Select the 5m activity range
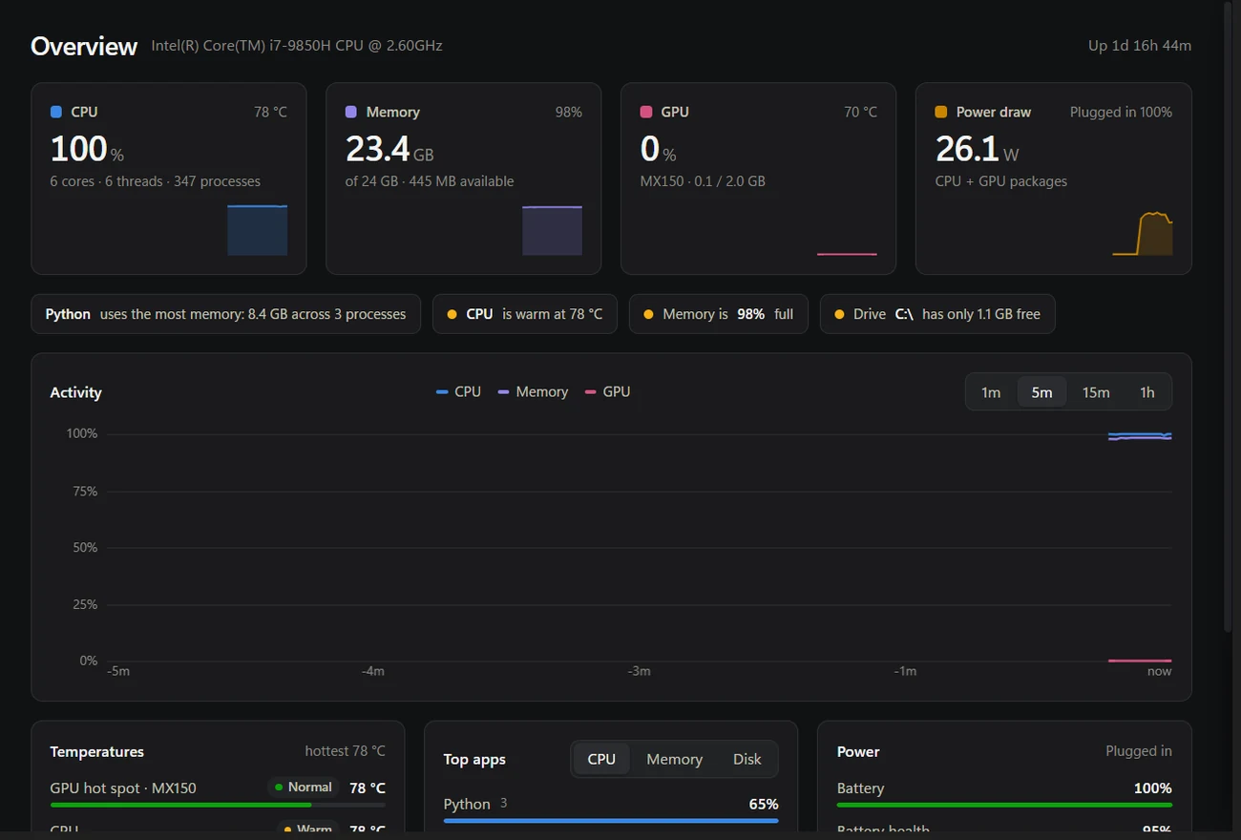1241x840 pixels. click(1041, 392)
